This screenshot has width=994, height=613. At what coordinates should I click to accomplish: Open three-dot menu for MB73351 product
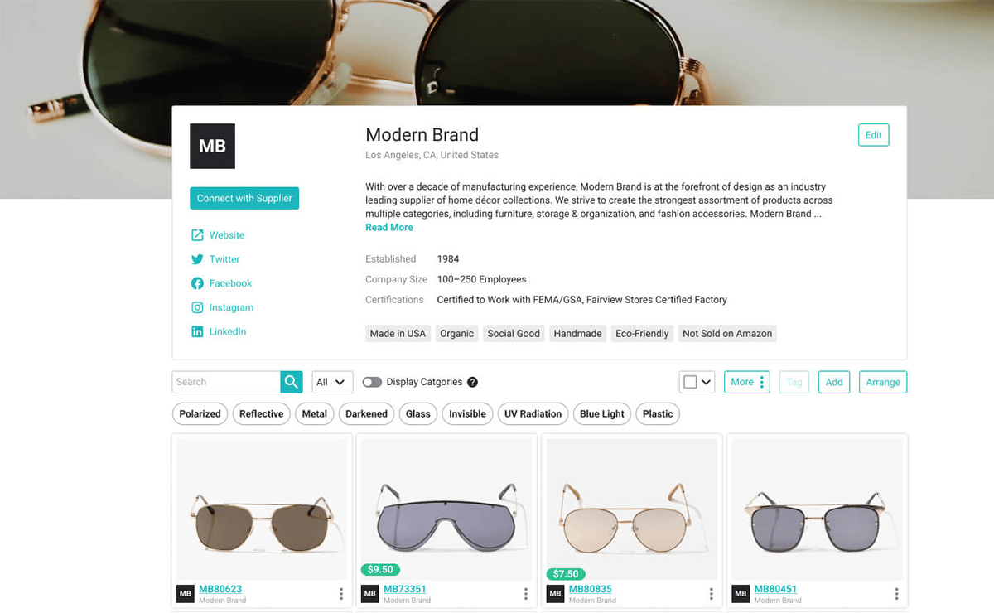pyautogui.click(x=525, y=594)
